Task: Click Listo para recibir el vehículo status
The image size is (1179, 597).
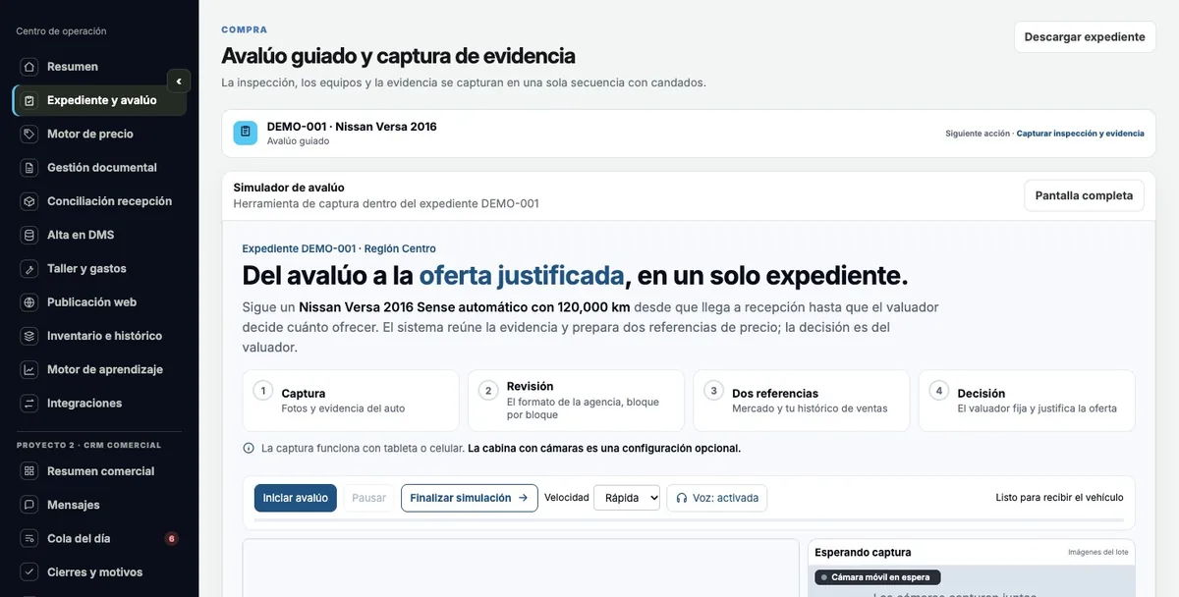Action: [x=1059, y=498]
